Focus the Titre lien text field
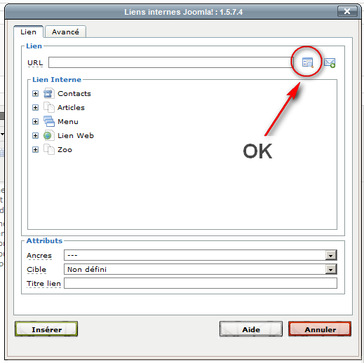 pyautogui.click(x=201, y=283)
